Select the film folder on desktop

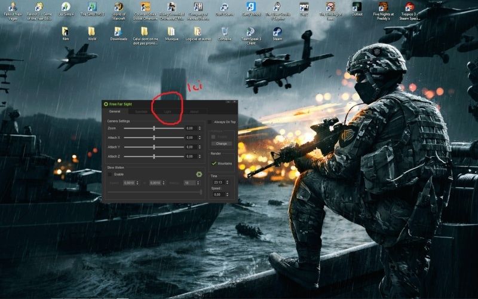[x=65, y=34]
